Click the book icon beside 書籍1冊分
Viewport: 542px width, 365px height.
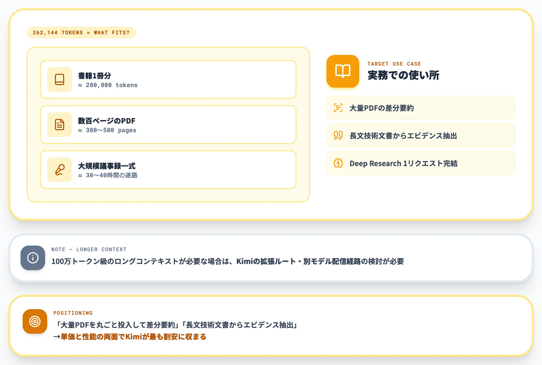pos(60,79)
